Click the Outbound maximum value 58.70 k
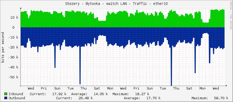233x102 pixels. tap(221, 98)
